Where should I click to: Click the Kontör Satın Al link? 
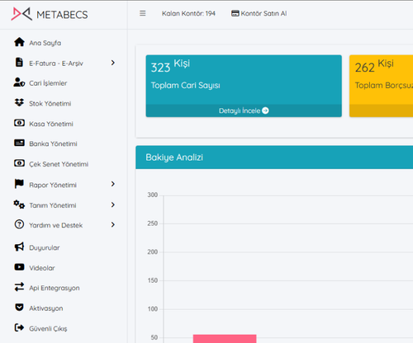(259, 13)
